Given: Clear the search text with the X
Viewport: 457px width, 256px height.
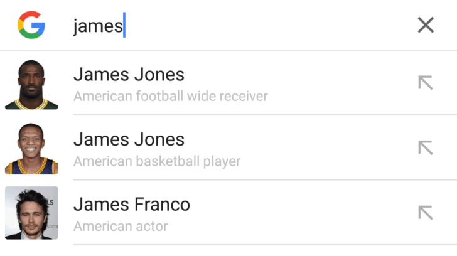Looking at the screenshot, I should point(426,25).
